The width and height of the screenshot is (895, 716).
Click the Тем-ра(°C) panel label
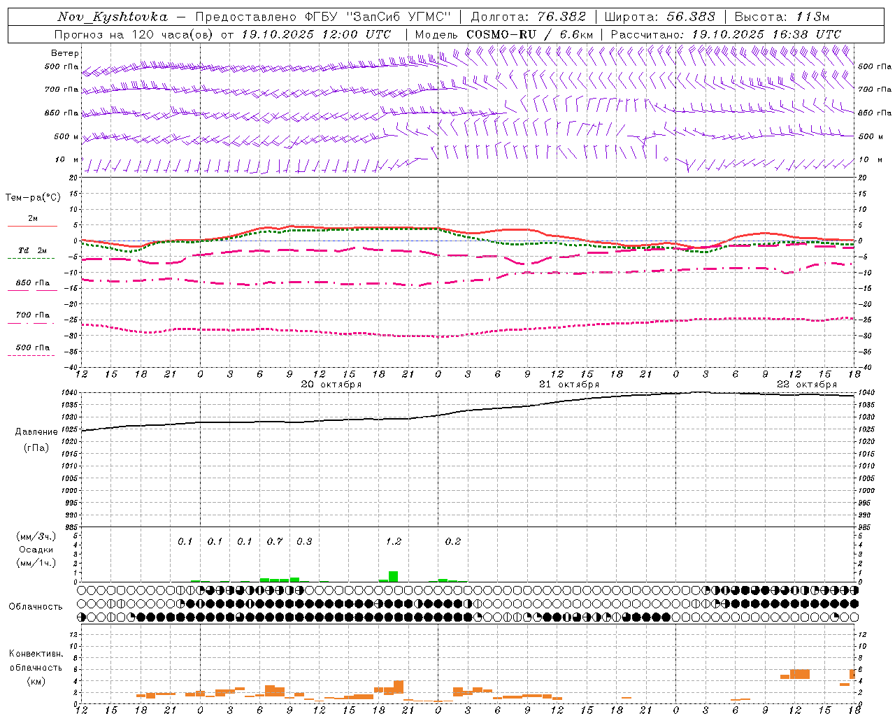(x=33, y=198)
